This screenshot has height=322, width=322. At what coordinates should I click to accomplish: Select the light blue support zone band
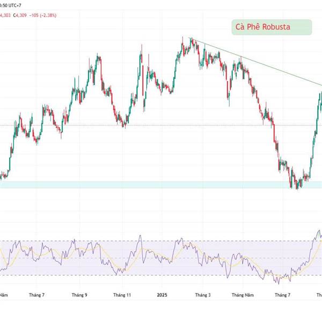point(161,185)
